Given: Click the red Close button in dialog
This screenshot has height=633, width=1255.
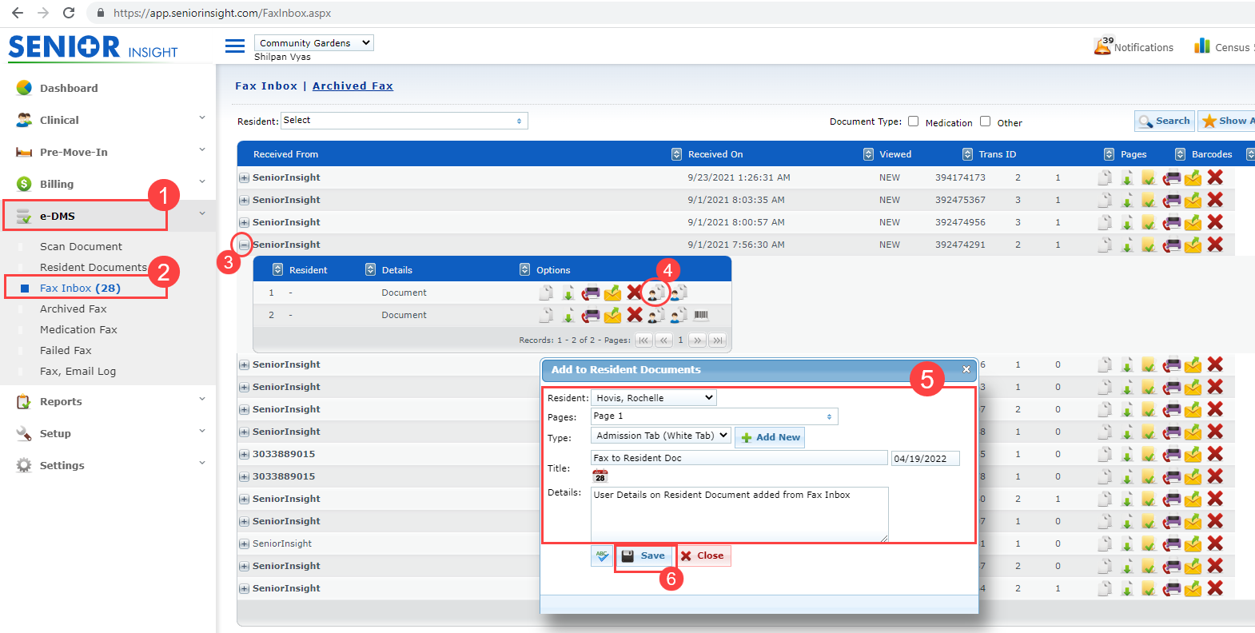Looking at the screenshot, I should click(703, 555).
